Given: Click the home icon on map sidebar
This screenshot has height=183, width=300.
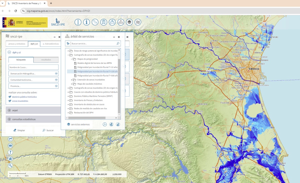Looking at the screenshot, I should (10, 159).
